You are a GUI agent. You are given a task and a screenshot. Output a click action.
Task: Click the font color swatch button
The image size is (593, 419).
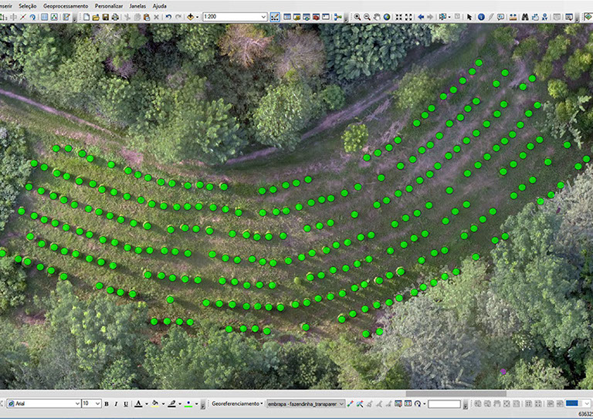click(137, 404)
